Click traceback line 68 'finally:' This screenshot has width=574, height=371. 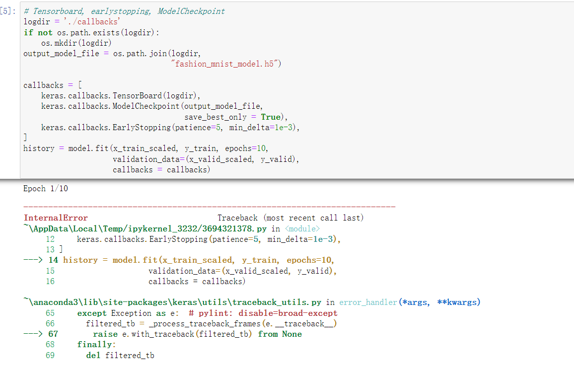click(x=80, y=345)
